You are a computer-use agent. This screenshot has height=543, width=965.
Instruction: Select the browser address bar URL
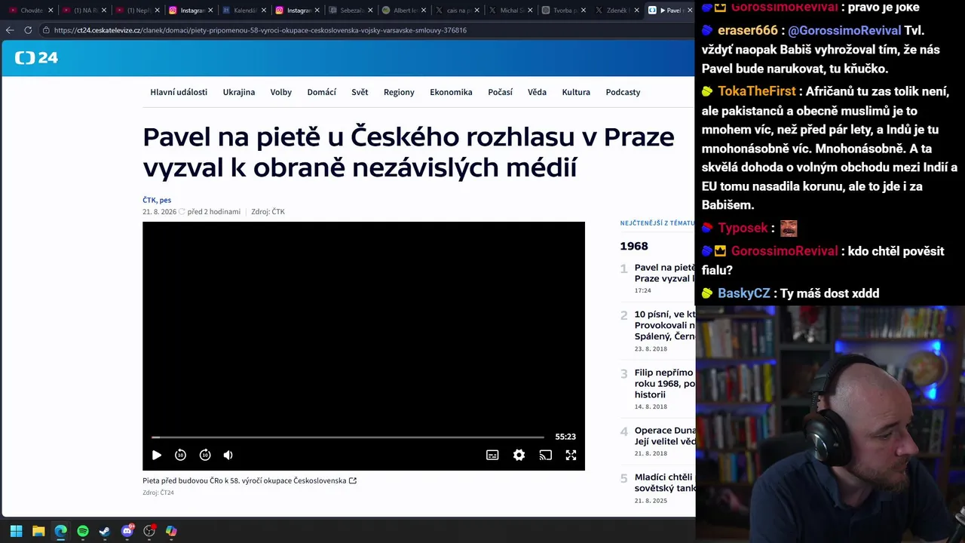click(x=260, y=30)
